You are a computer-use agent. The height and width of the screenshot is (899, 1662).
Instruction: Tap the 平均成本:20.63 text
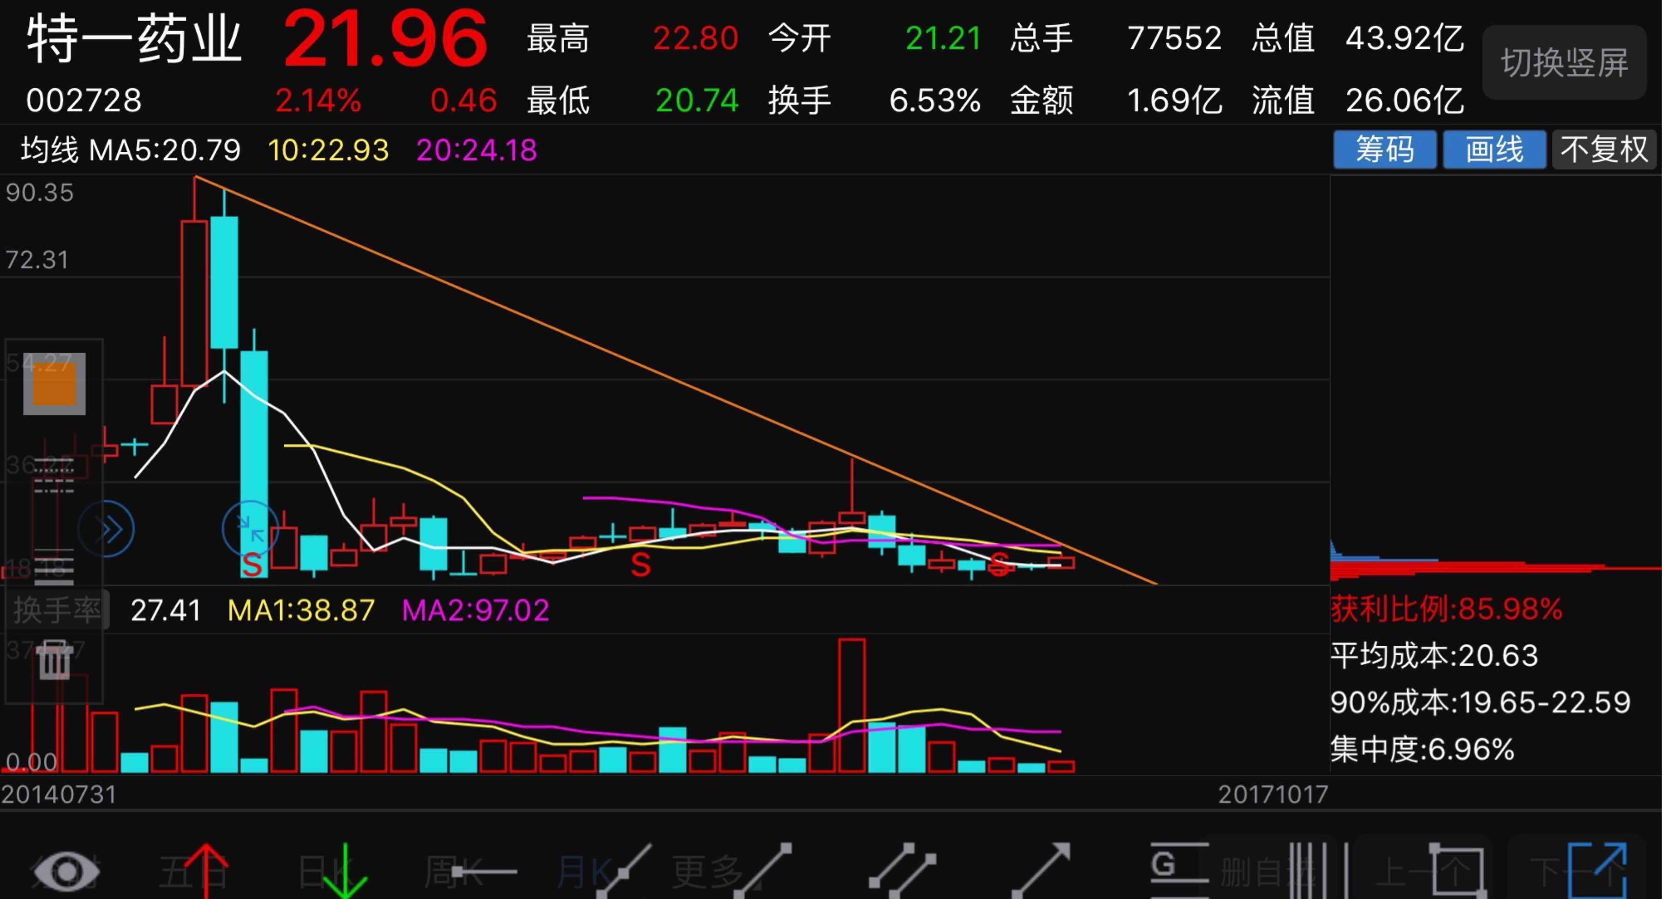click(x=1434, y=656)
